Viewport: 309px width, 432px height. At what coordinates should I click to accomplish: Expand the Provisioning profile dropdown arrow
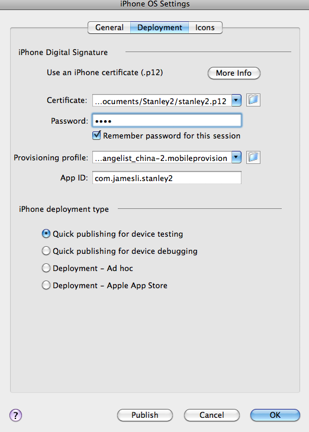[236, 157]
